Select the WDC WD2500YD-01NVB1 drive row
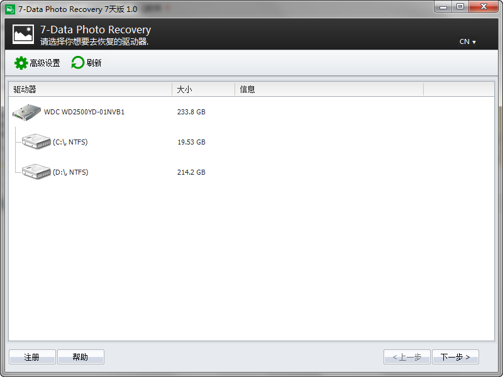This screenshot has height=377, width=503. pyautogui.click(x=251, y=112)
